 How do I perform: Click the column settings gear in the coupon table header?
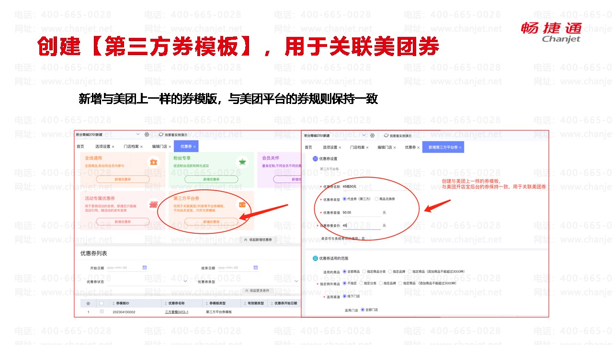88,303
